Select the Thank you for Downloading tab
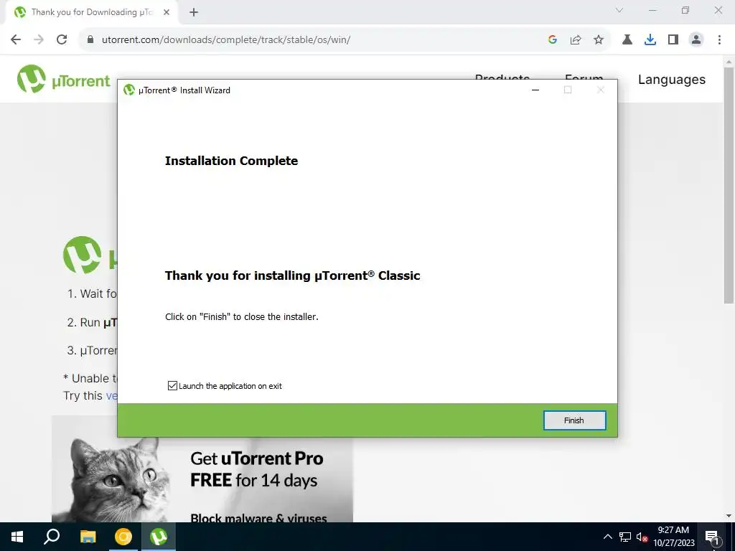The height and width of the screenshot is (551, 735). (91, 12)
